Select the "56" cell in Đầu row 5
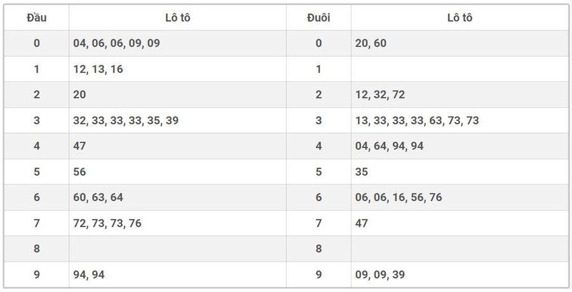 tap(80, 172)
